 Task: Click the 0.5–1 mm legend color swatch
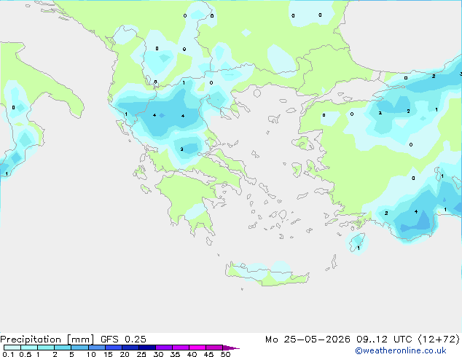pyautogui.click(x=29, y=348)
